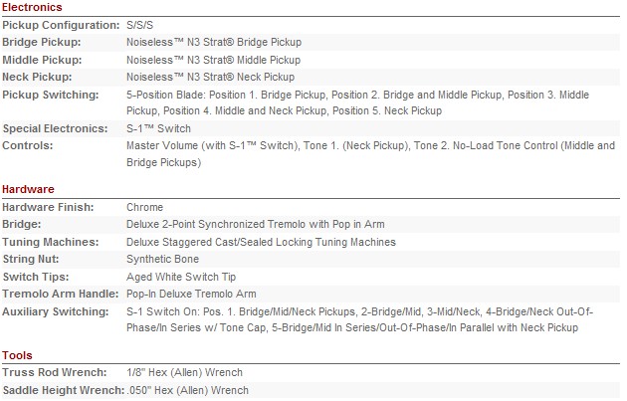Screen dimensions: 627x401
Task: Click the Auxiliary Switching label
Action: pyautogui.click(x=56, y=311)
